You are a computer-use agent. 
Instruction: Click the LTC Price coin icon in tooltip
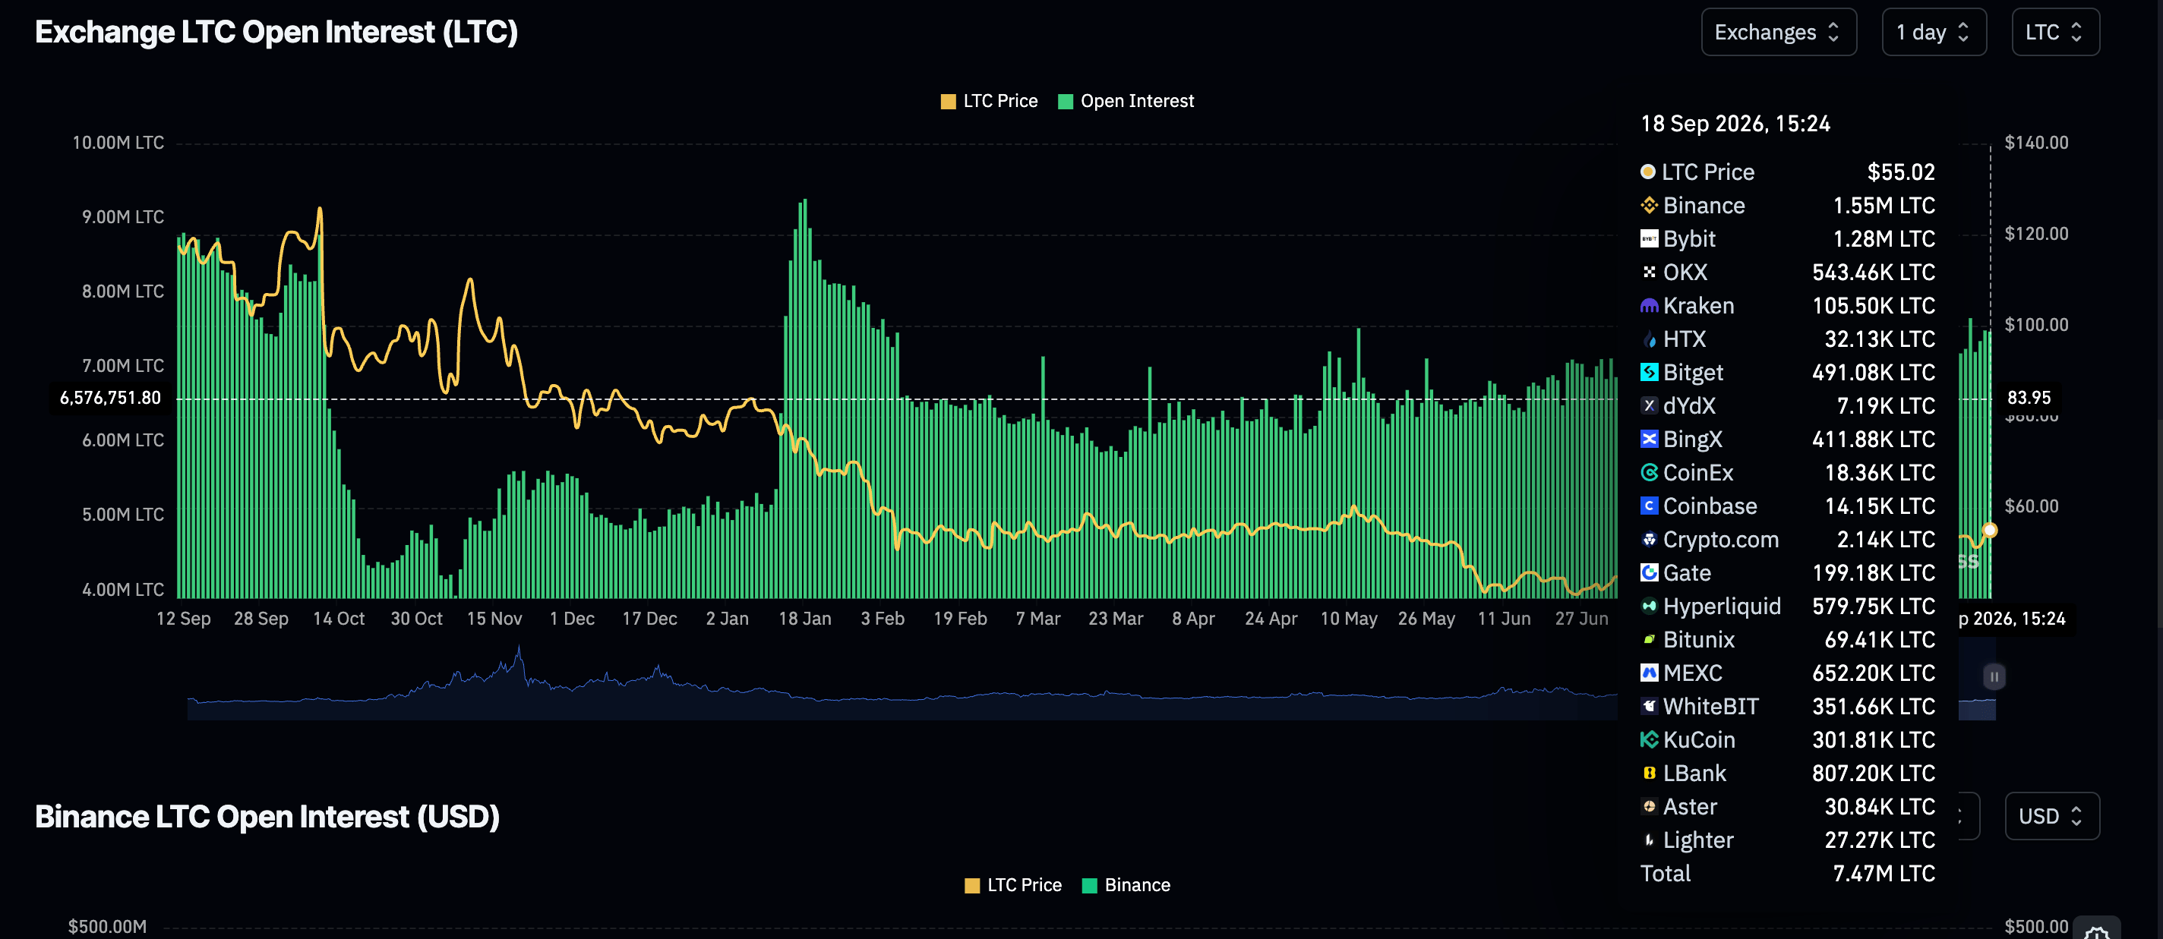click(x=1647, y=172)
